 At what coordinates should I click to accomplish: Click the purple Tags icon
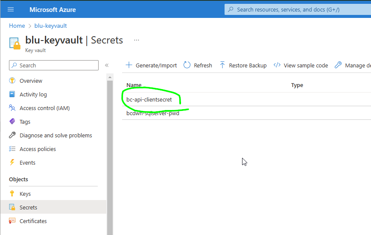pyautogui.click(x=12, y=122)
